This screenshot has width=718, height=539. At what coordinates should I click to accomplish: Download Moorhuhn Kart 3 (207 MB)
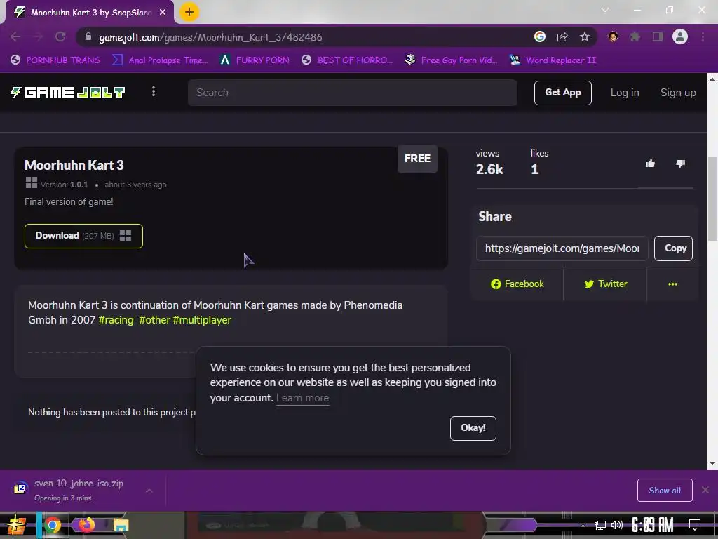[84, 236]
